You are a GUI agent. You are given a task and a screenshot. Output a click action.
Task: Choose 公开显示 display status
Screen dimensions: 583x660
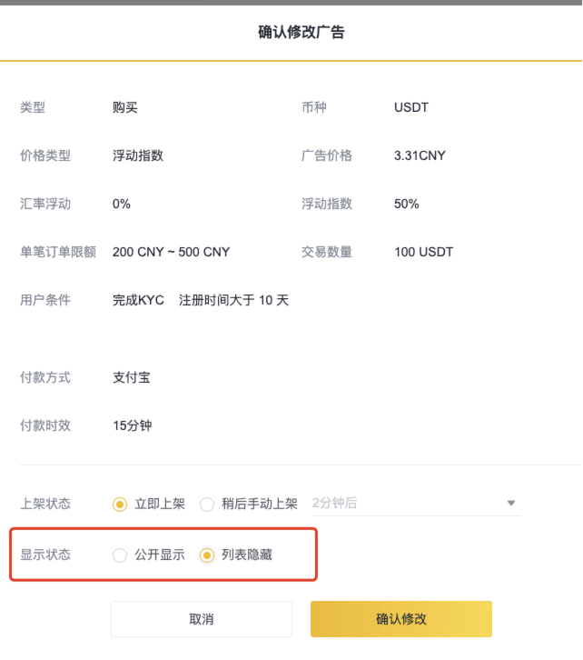click(120, 555)
